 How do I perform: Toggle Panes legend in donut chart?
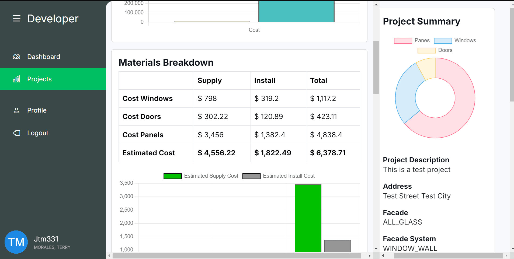tap(412, 41)
